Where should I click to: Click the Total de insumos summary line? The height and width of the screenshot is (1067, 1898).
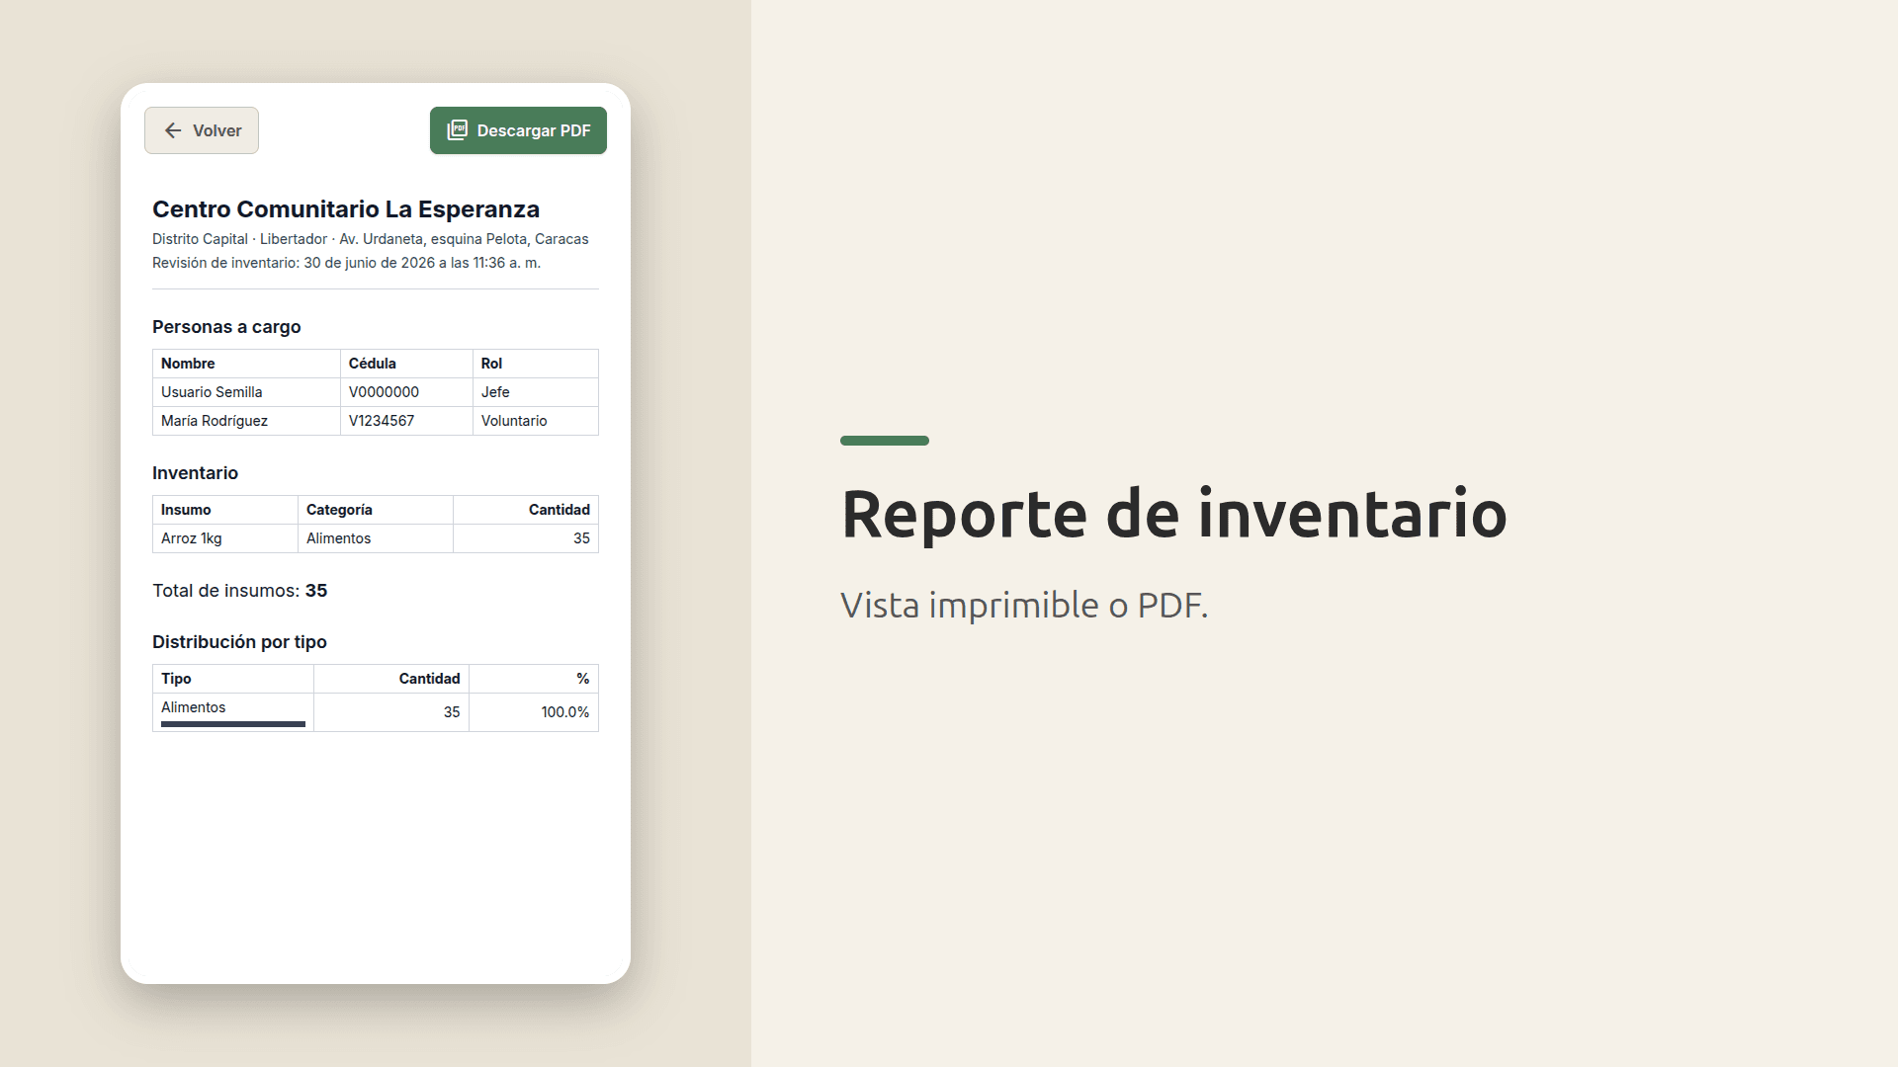[240, 591]
